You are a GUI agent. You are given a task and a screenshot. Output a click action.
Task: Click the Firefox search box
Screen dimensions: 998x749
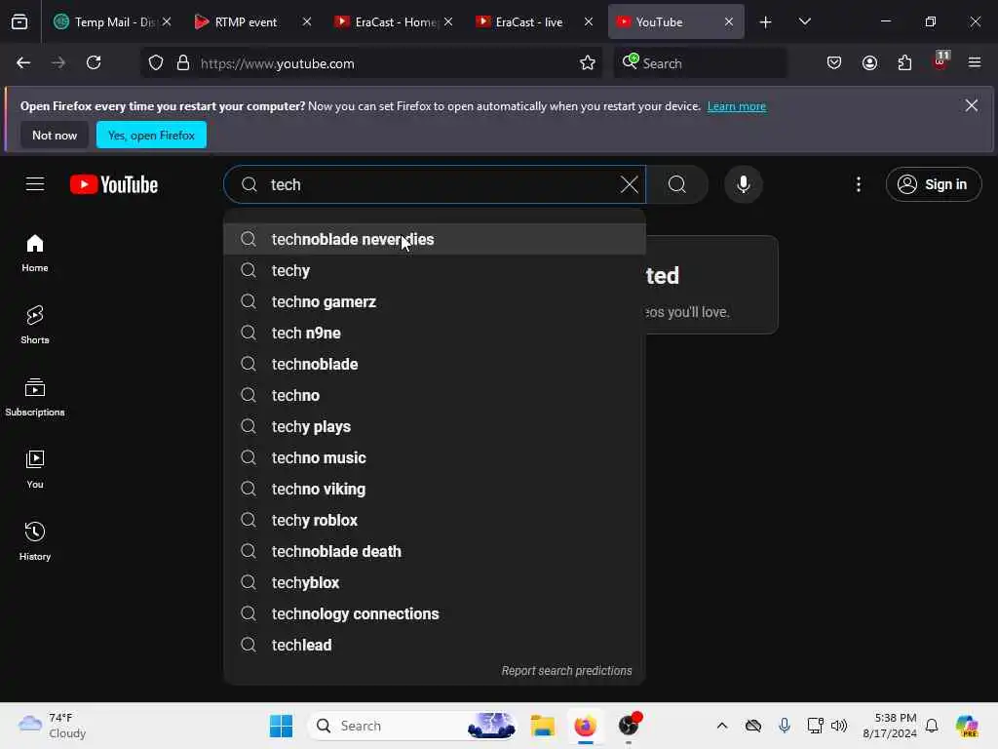tap(700, 63)
